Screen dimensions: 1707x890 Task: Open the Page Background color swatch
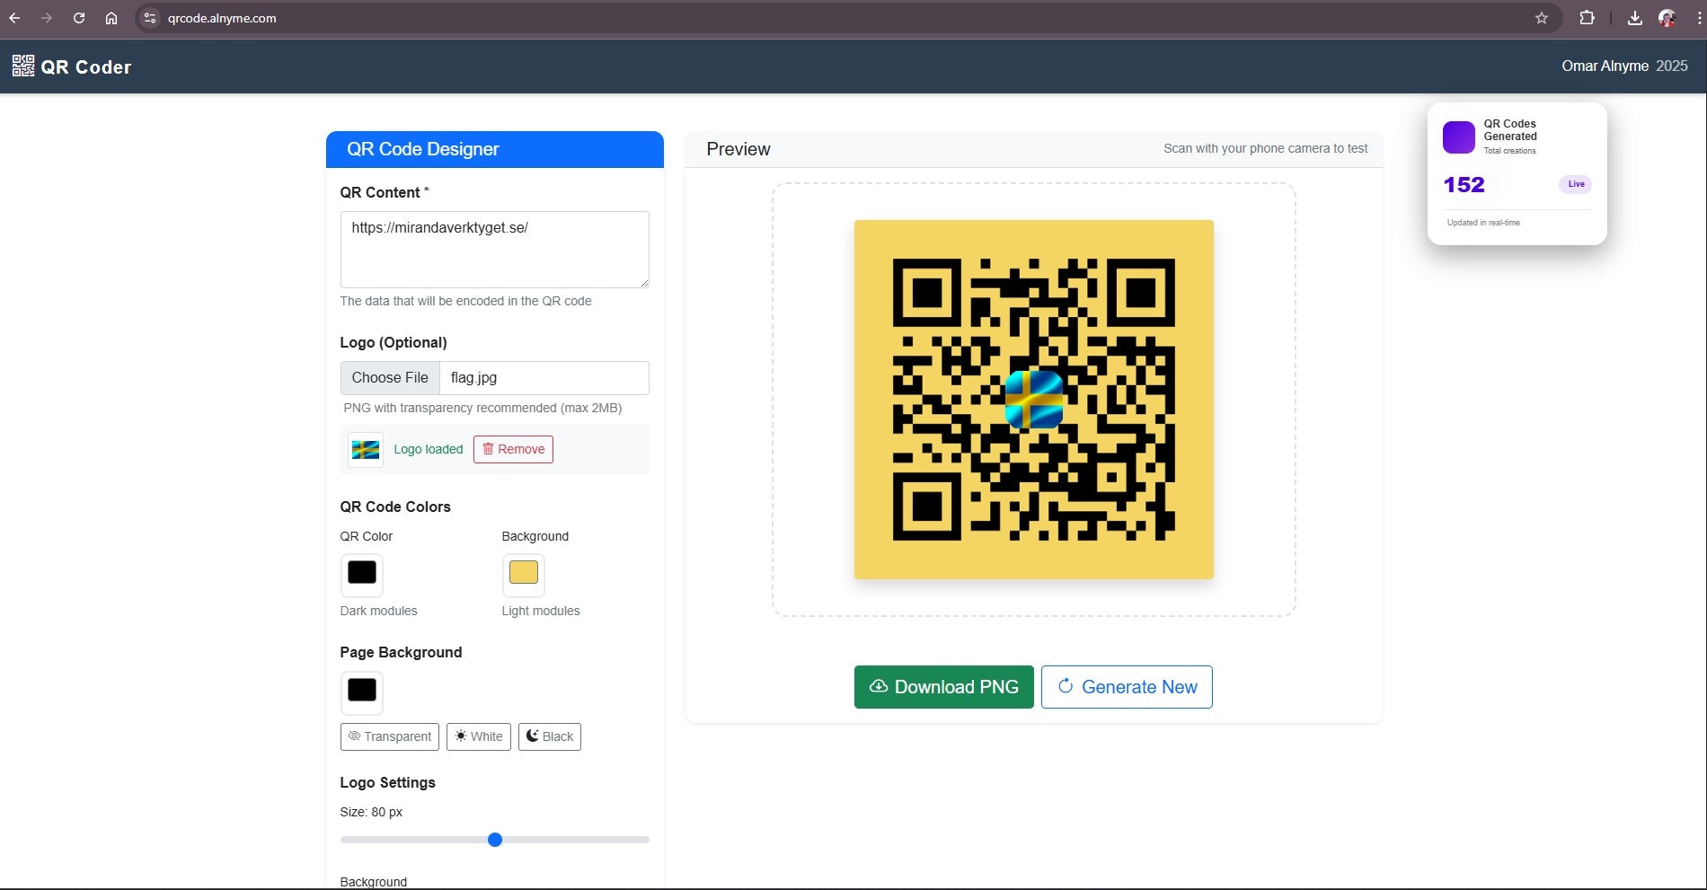click(x=362, y=692)
